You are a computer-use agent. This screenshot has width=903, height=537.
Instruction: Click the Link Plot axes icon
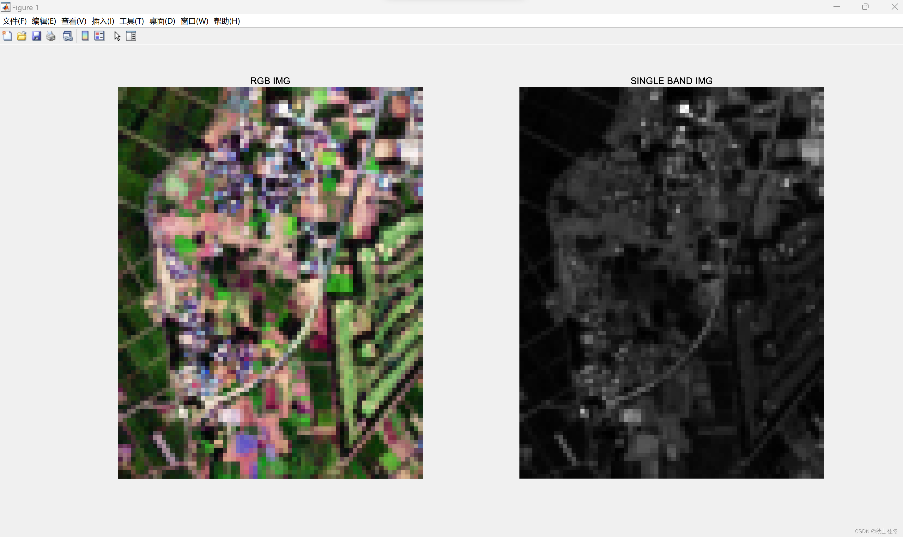point(68,36)
